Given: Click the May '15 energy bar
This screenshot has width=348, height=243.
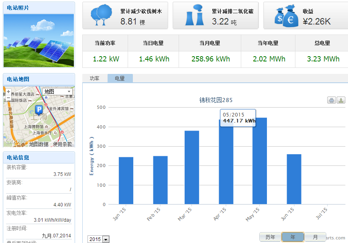Looking at the screenshot, I should tap(260, 161).
